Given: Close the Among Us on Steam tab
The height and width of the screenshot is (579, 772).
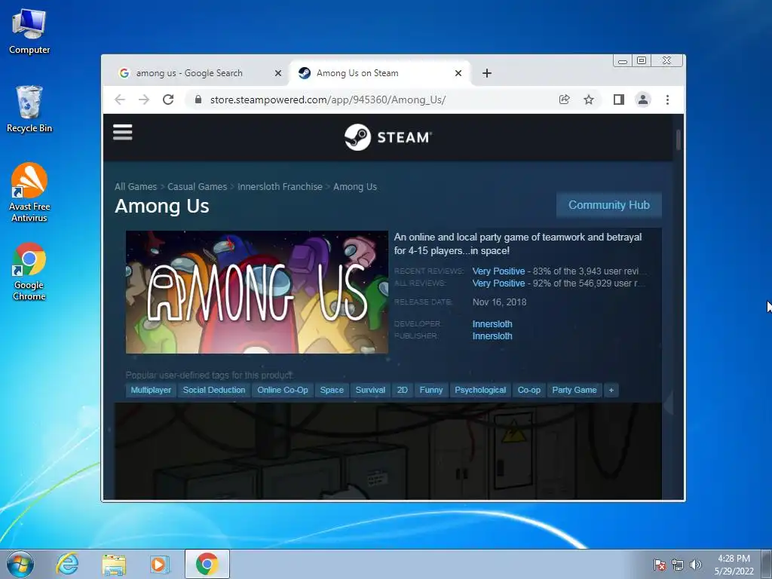Looking at the screenshot, I should tap(458, 73).
